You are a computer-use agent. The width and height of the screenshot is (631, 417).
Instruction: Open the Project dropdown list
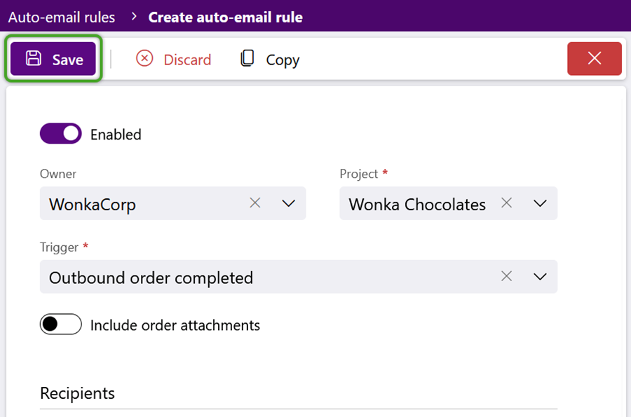click(x=540, y=203)
